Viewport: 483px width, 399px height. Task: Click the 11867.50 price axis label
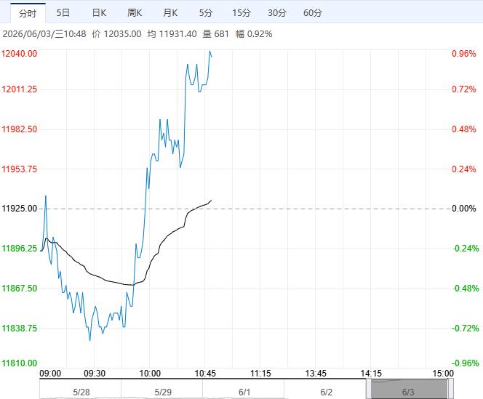coord(19,289)
